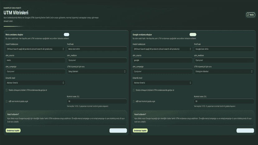Viewport: 258px width, 145px height.
Task: Click the Google Kontrol oranı (%) field
Action: (x=224, y=101)
